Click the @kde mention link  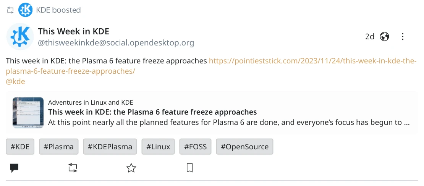(15, 81)
